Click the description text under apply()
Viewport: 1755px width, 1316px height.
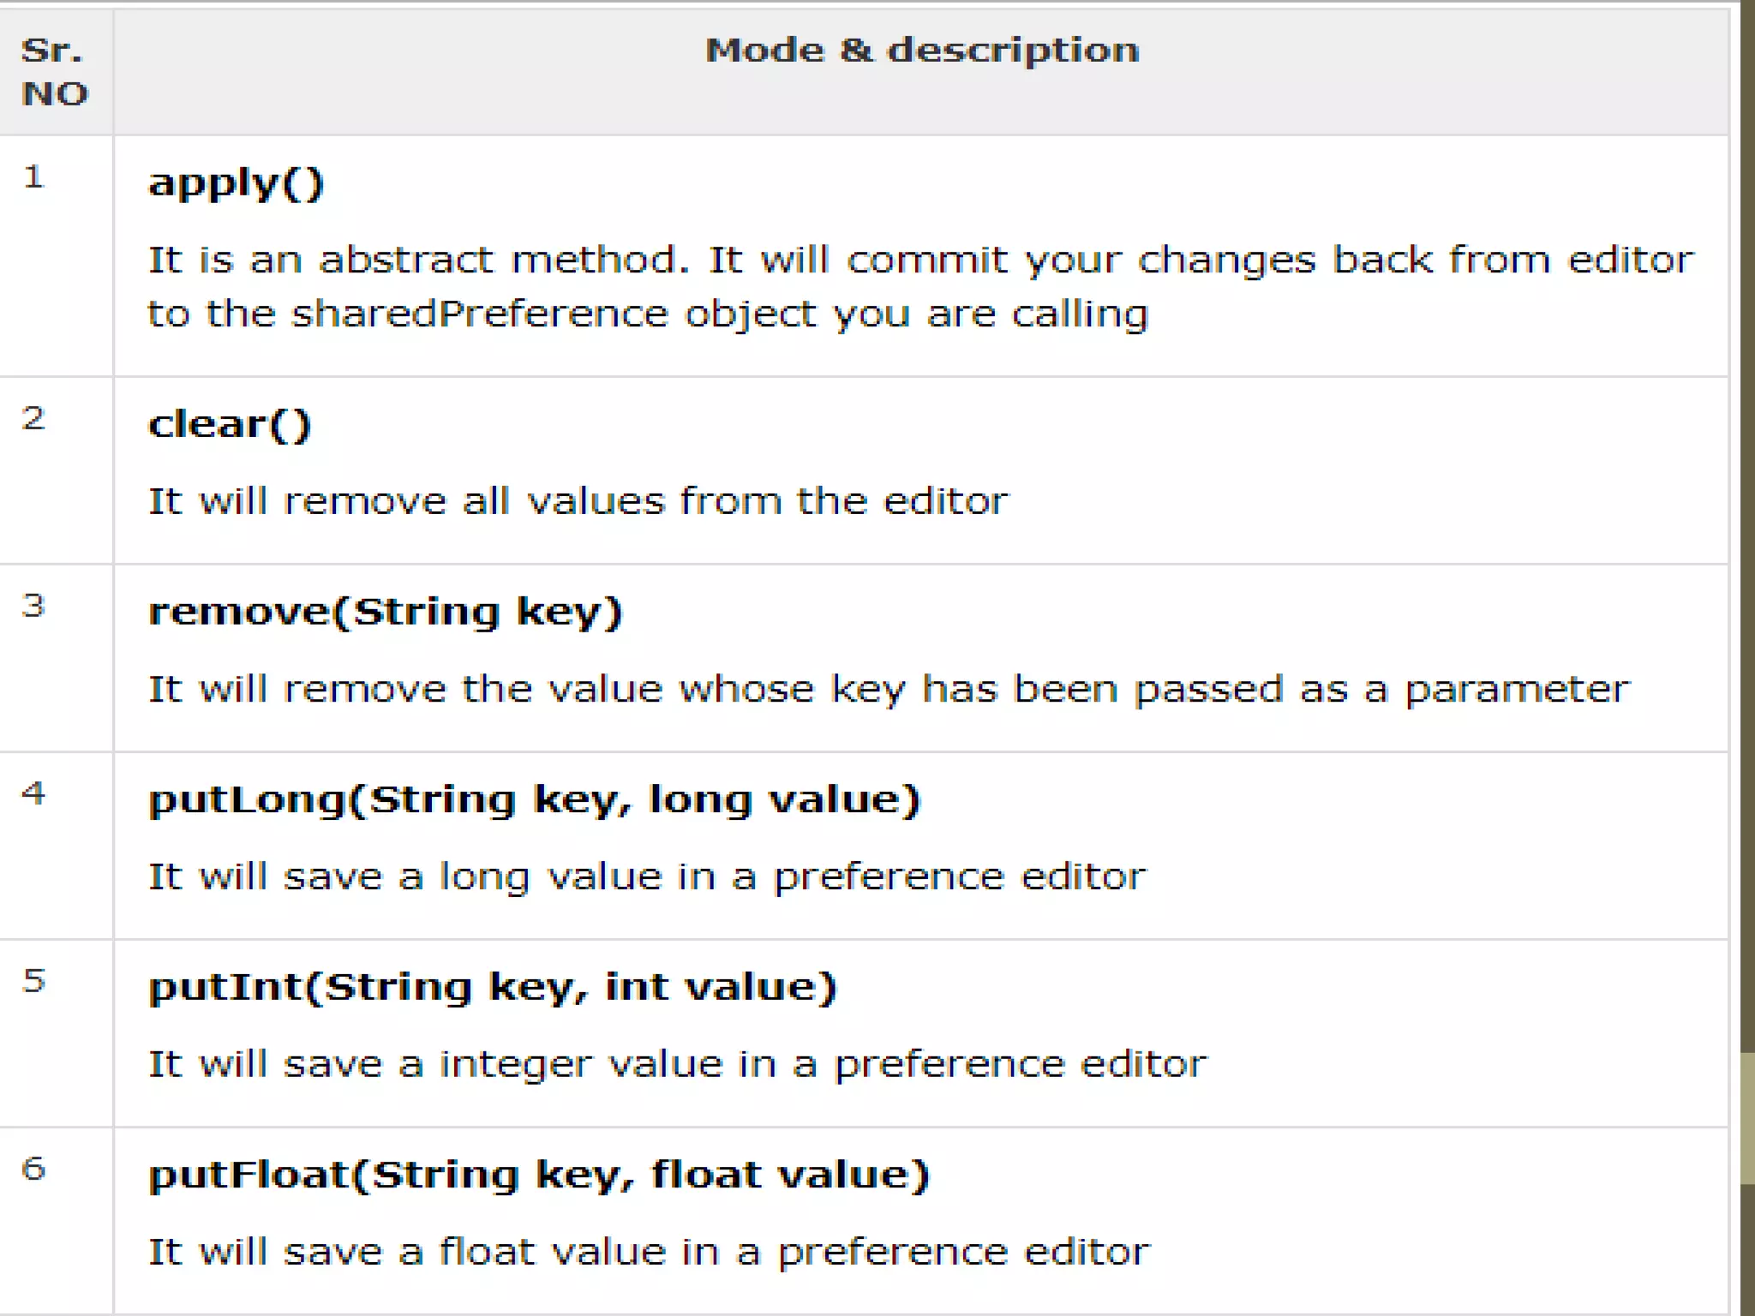pyautogui.click(x=921, y=287)
